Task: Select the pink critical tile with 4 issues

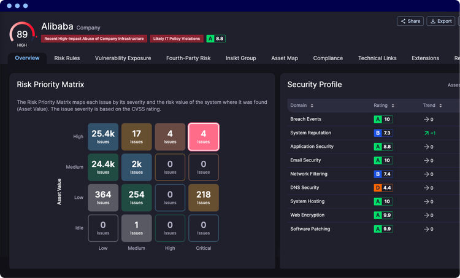Action: [x=203, y=137]
